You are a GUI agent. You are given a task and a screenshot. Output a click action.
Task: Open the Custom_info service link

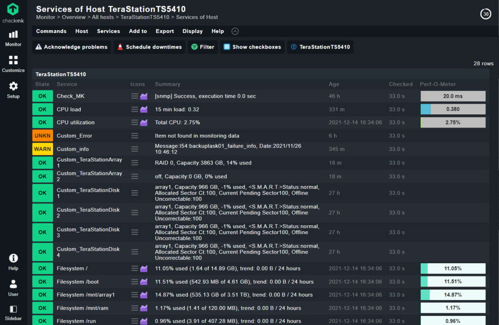[x=73, y=149]
